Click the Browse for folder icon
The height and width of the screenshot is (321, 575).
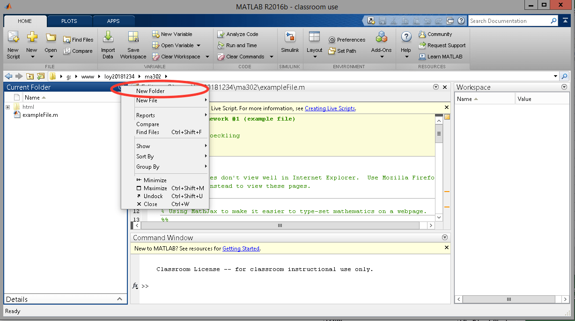pos(41,76)
